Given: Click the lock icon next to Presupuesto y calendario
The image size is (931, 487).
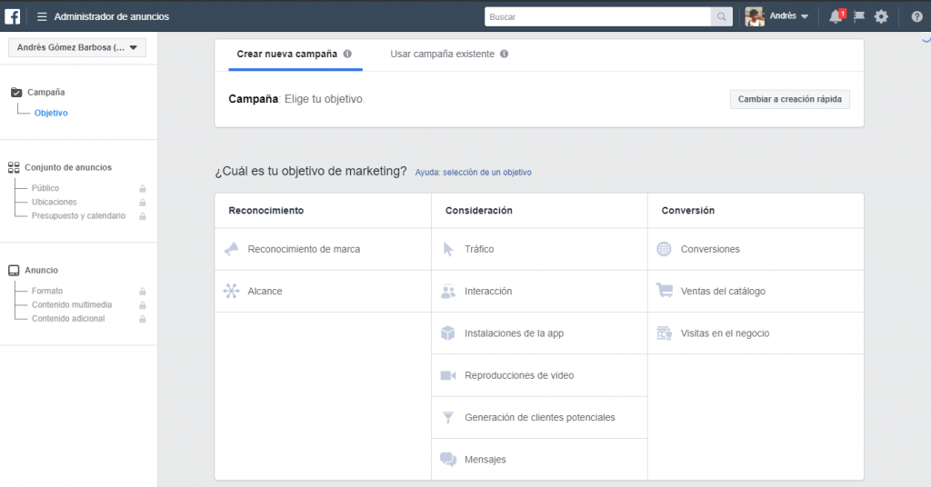Looking at the screenshot, I should coord(143,216).
